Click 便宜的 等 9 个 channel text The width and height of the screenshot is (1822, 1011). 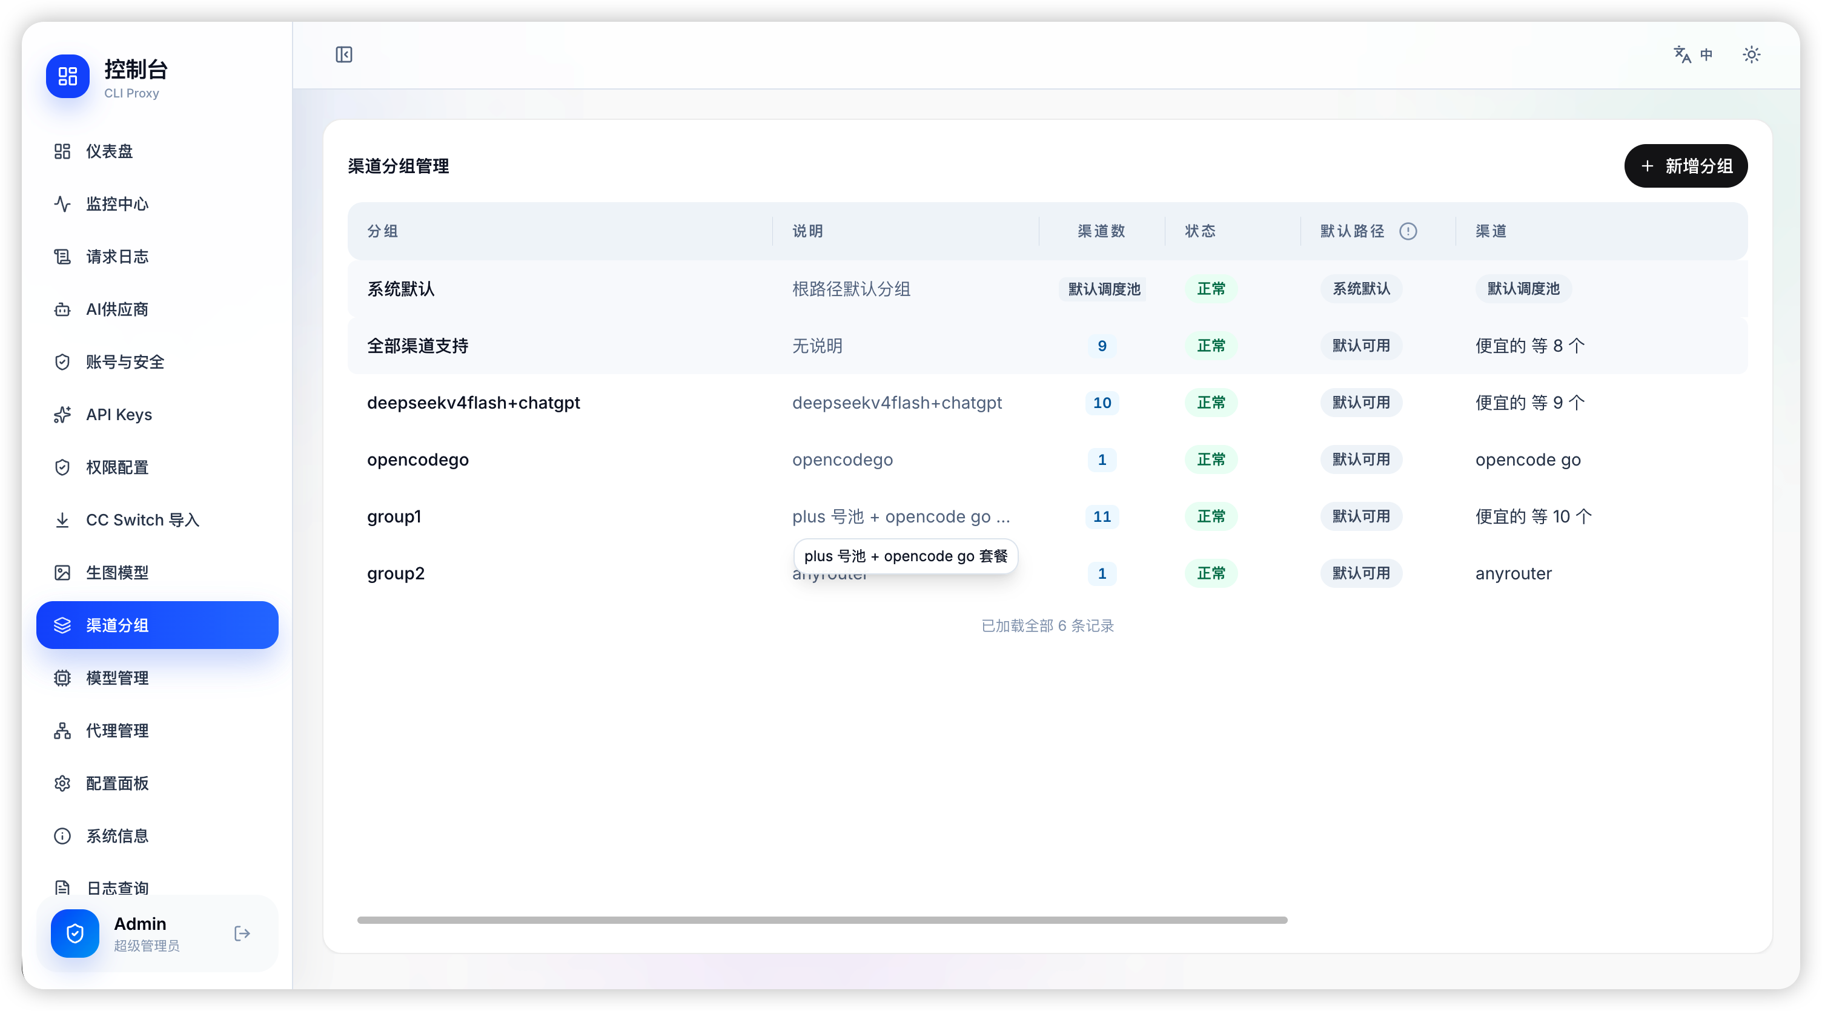(1530, 403)
